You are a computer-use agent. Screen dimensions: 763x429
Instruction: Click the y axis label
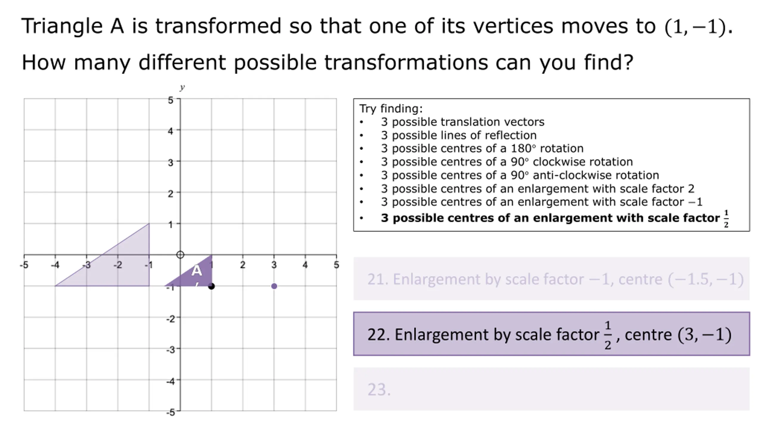point(182,87)
